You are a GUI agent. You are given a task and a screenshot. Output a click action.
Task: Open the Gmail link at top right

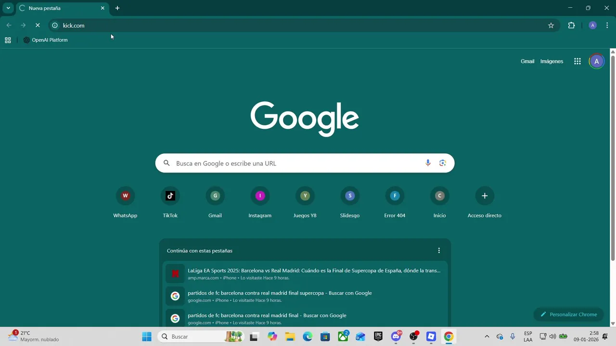(527, 62)
